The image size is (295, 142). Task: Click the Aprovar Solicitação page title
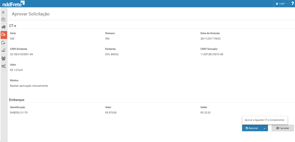[31, 14]
